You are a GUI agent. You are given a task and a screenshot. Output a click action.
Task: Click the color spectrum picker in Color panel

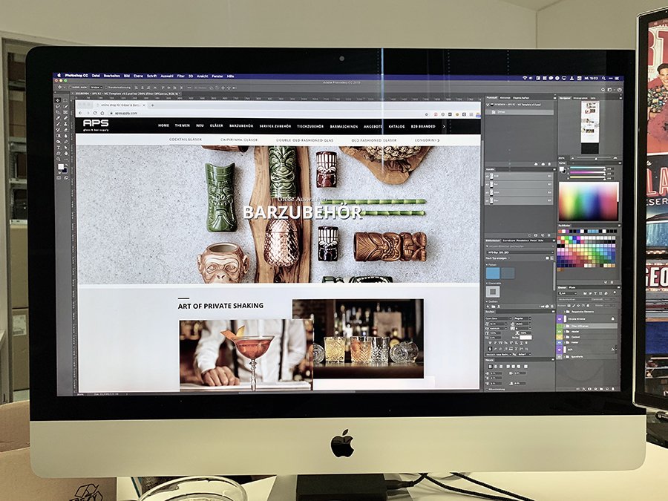588,201
